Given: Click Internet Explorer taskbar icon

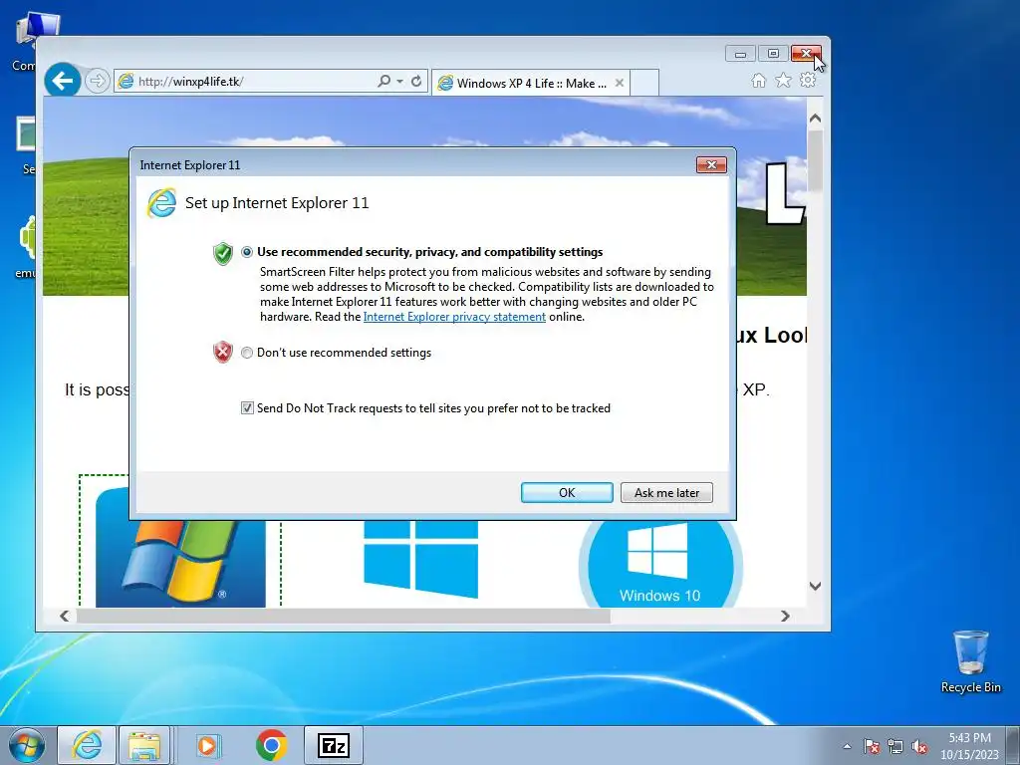Looking at the screenshot, I should [87, 745].
